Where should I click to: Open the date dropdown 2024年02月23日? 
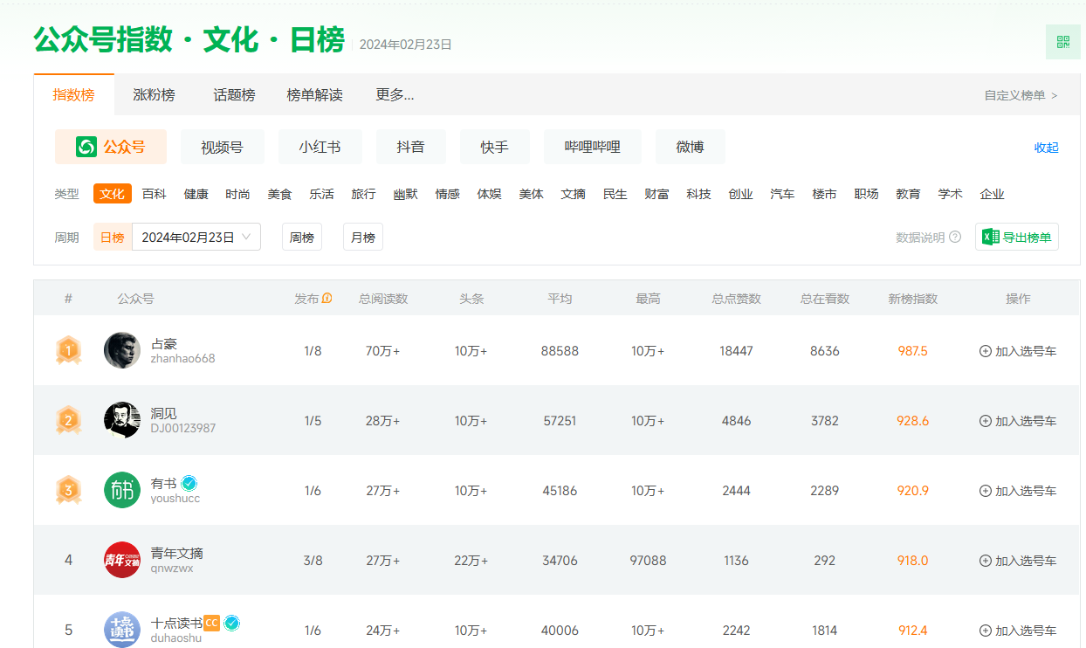(196, 237)
